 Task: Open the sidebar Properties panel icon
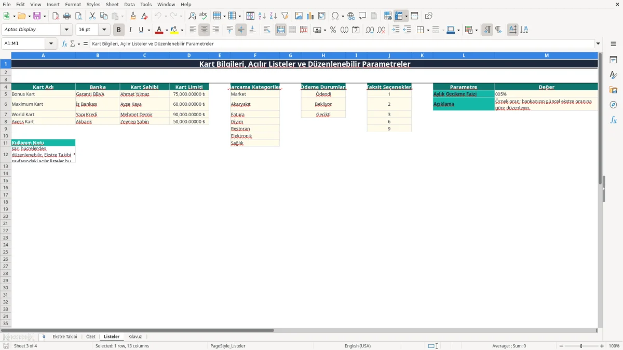pyautogui.click(x=613, y=60)
